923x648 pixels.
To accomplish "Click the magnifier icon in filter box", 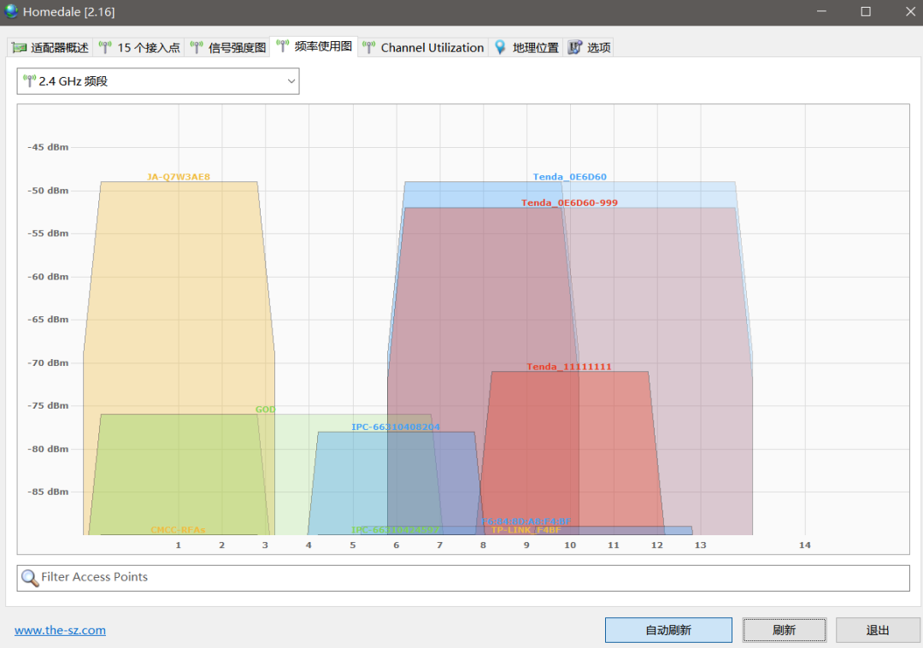I will pyautogui.click(x=29, y=578).
